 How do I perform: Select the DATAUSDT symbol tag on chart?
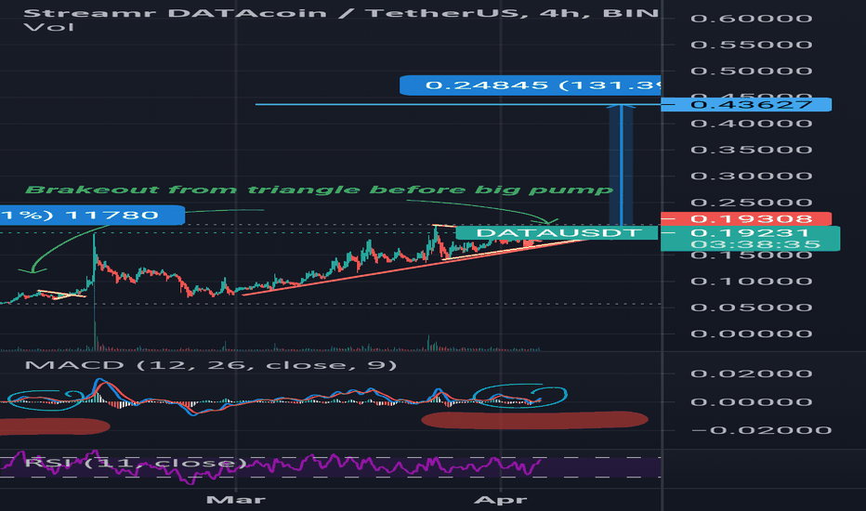(557, 233)
